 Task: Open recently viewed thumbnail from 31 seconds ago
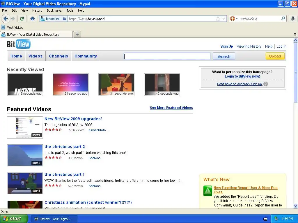(x=116, y=84)
